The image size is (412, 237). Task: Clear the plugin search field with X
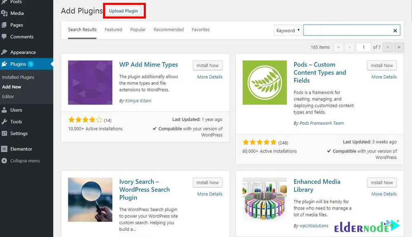(395, 30)
